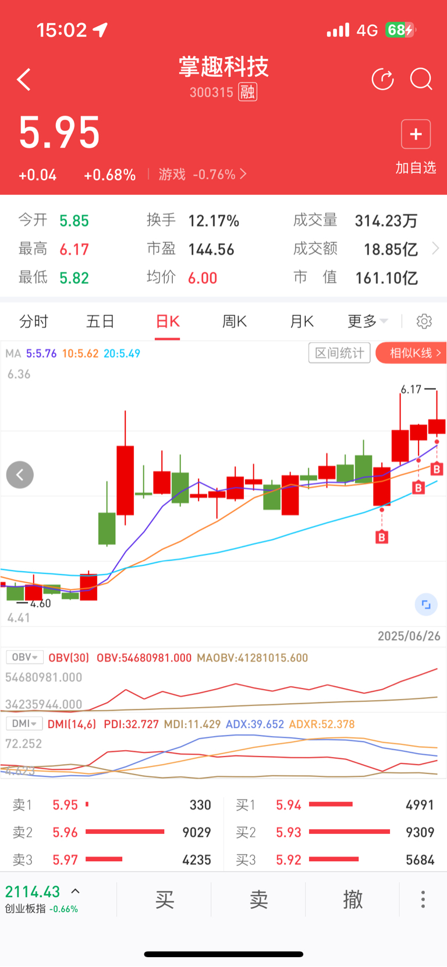Tap stock code 300315
The image size is (447, 967).
tap(211, 92)
